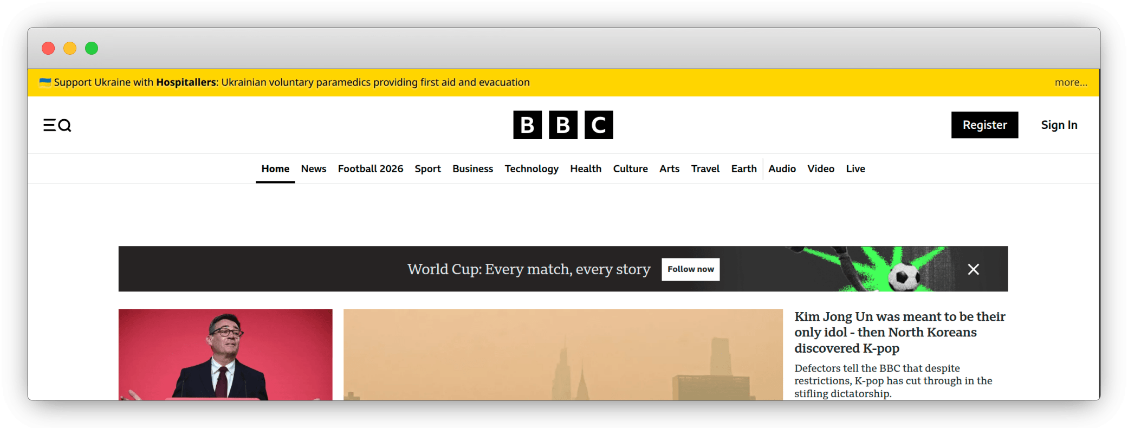Viewport: 1128px width, 428px height.
Task: Switch to the Live section
Action: [855, 168]
